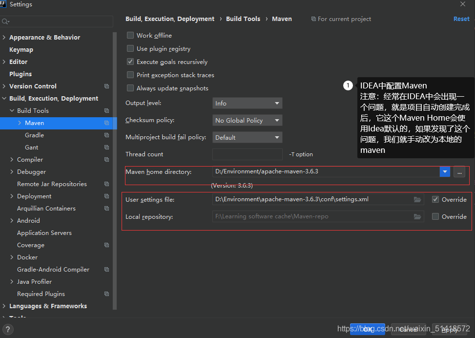Image resolution: width=475 pixels, height=338 pixels.
Task: Click the search icon in settings search box
Action: coord(5,21)
